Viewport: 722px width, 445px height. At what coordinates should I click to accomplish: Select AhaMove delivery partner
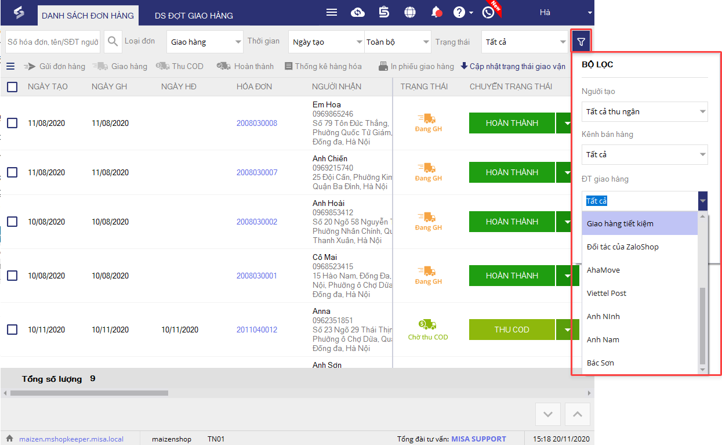point(640,270)
